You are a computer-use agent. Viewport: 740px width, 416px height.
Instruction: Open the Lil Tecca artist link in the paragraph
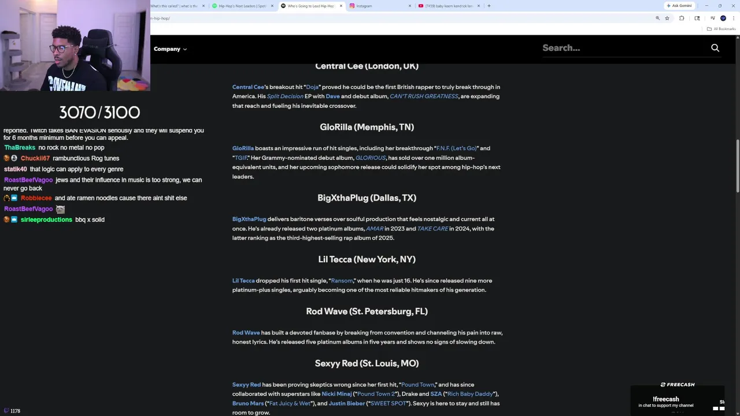(x=243, y=281)
